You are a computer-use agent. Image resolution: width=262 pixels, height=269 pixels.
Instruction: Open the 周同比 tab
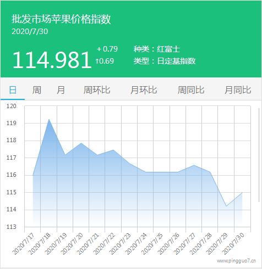[x=191, y=90]
